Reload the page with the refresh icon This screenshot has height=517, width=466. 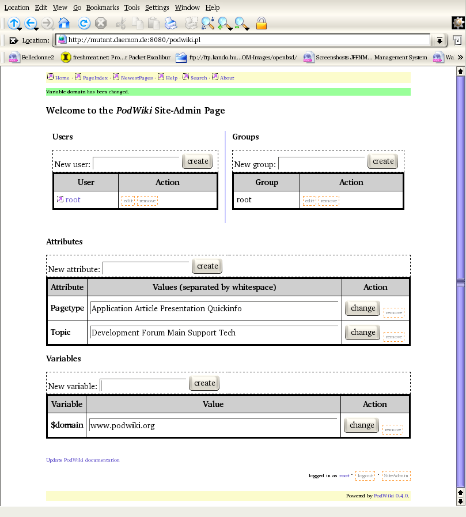tap(84, 23)
